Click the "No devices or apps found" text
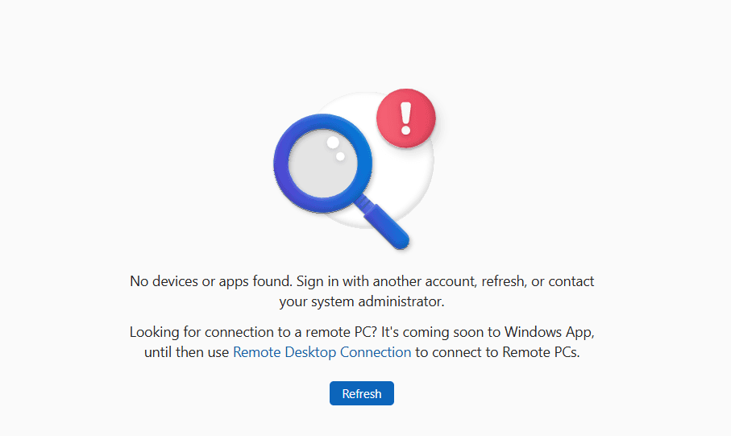 pos(210,281)
